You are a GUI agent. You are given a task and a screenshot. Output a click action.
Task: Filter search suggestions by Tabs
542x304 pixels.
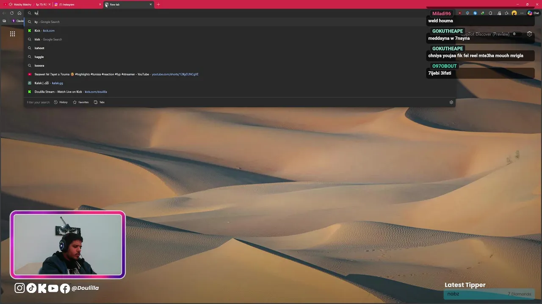pos(99,102)
